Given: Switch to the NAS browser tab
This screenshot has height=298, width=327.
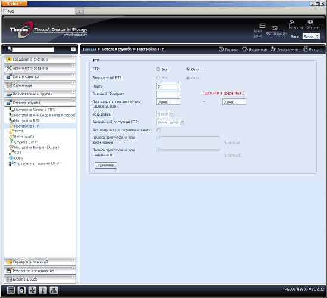Looking at the screenshot, I should 39,11.
